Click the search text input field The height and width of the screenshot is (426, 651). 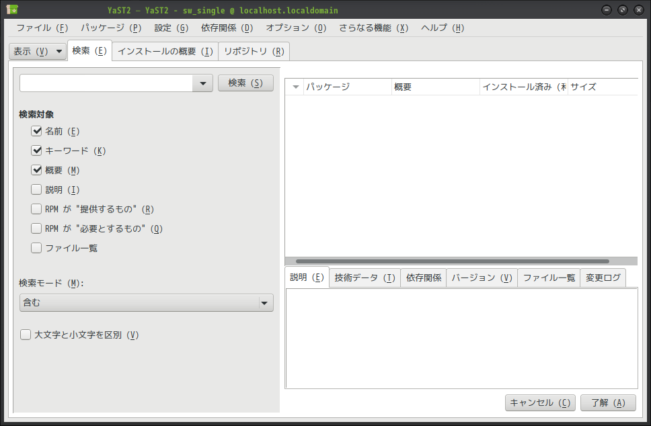click(106, 83)
